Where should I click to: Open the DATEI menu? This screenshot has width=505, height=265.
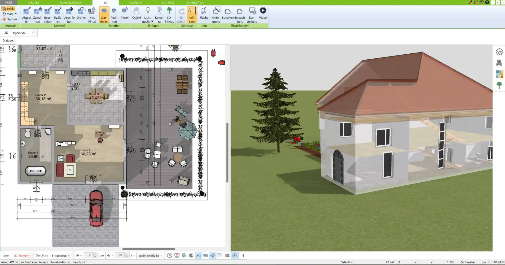click(x=9, y=3)
